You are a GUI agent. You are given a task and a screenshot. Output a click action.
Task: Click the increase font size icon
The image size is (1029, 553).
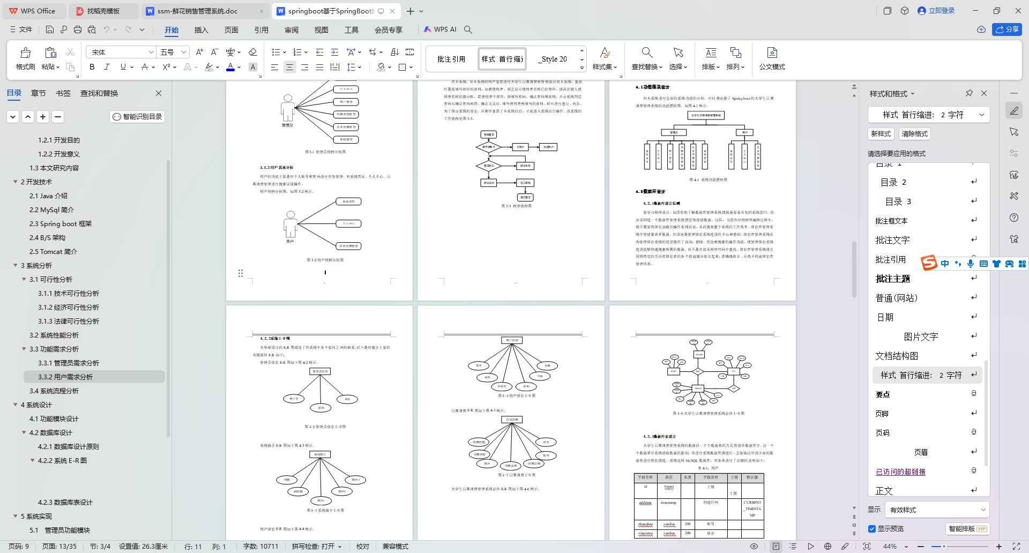199,52
